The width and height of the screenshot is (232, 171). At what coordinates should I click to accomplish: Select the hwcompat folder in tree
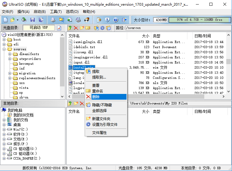coord(26,64)
